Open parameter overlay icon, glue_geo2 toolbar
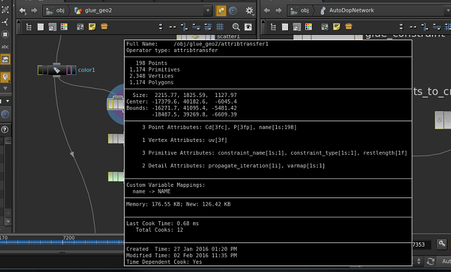Screen dimensions: 451x272 (53, 27)
